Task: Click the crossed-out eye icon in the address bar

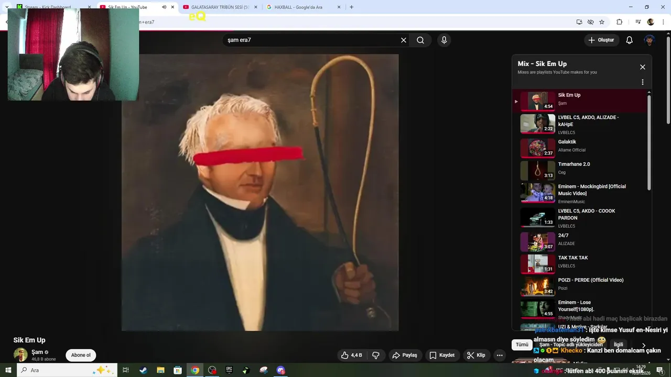Action: [x=591, y=22]
